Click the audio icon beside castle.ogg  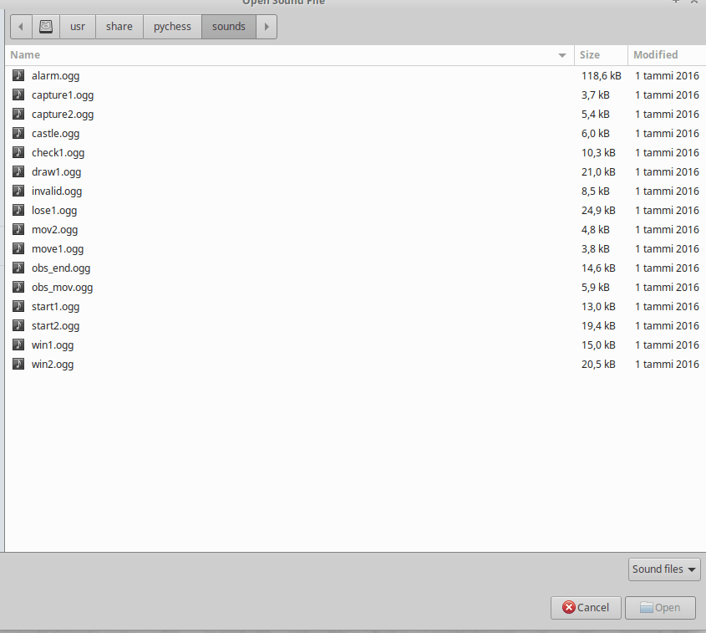pyautogui.click(x=18, y=133)
